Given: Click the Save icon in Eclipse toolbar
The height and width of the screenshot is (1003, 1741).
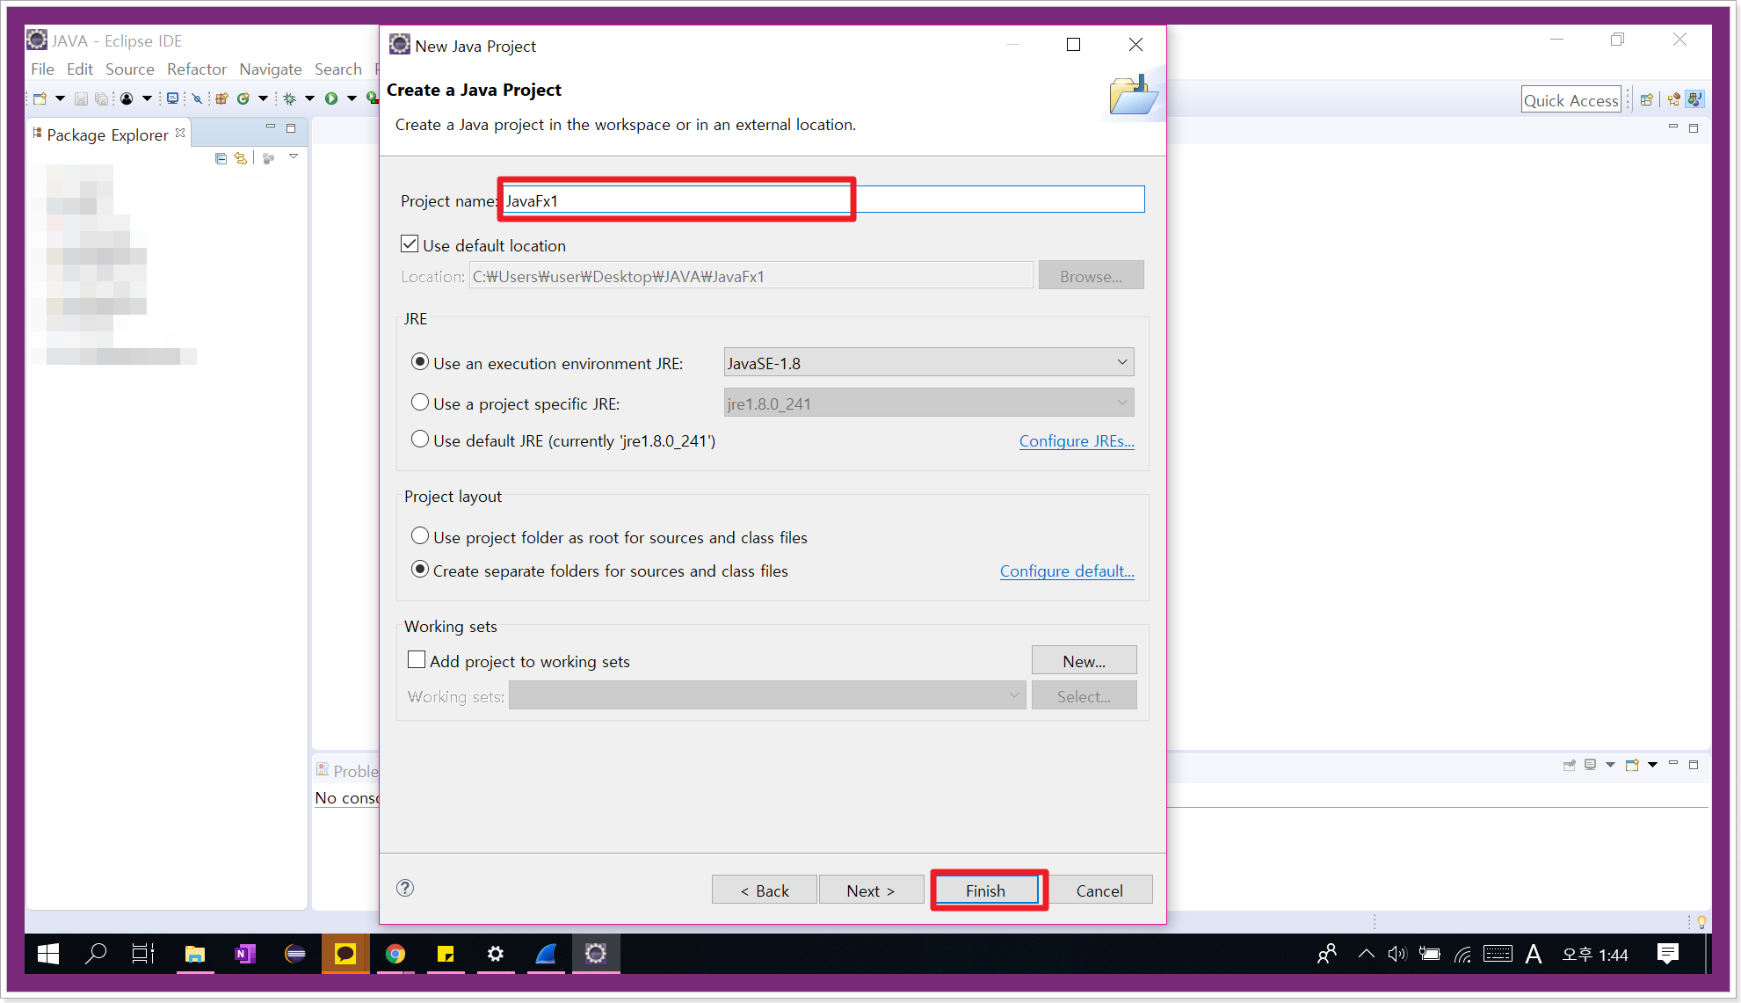Looking at the screenshot, I should point(81,98).
